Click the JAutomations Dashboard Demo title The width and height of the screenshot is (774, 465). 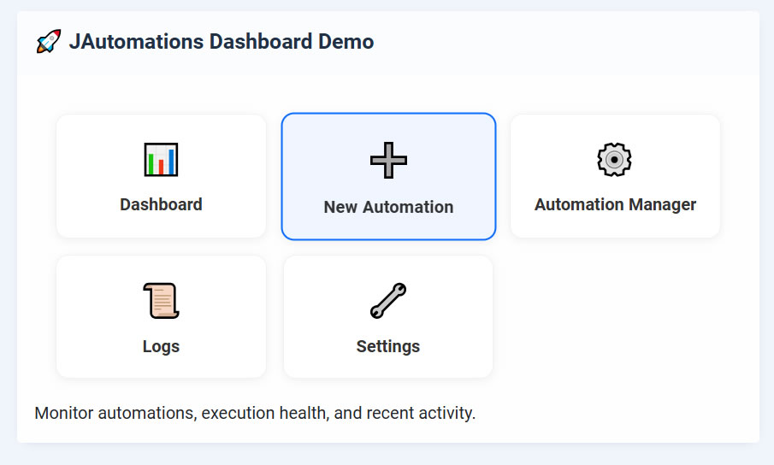[x=222, y=41]
